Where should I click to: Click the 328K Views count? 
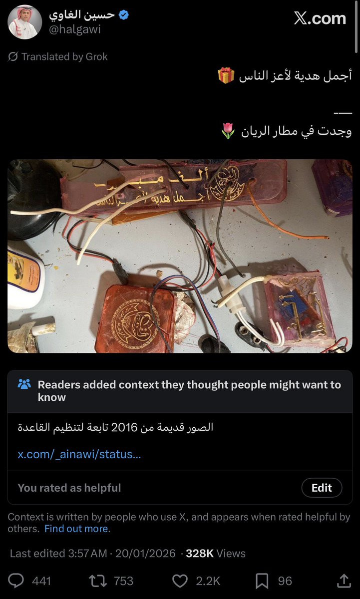pyautogui.click(x=216, y=553)
